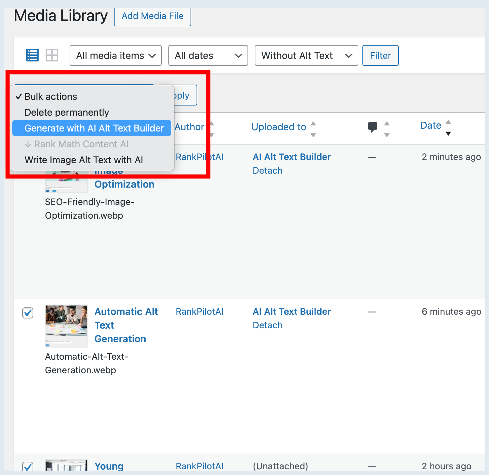489x475 pixels.
Task: Open AI Alt Text Builder link, 2 minutes row
Action: click(292, 157)
